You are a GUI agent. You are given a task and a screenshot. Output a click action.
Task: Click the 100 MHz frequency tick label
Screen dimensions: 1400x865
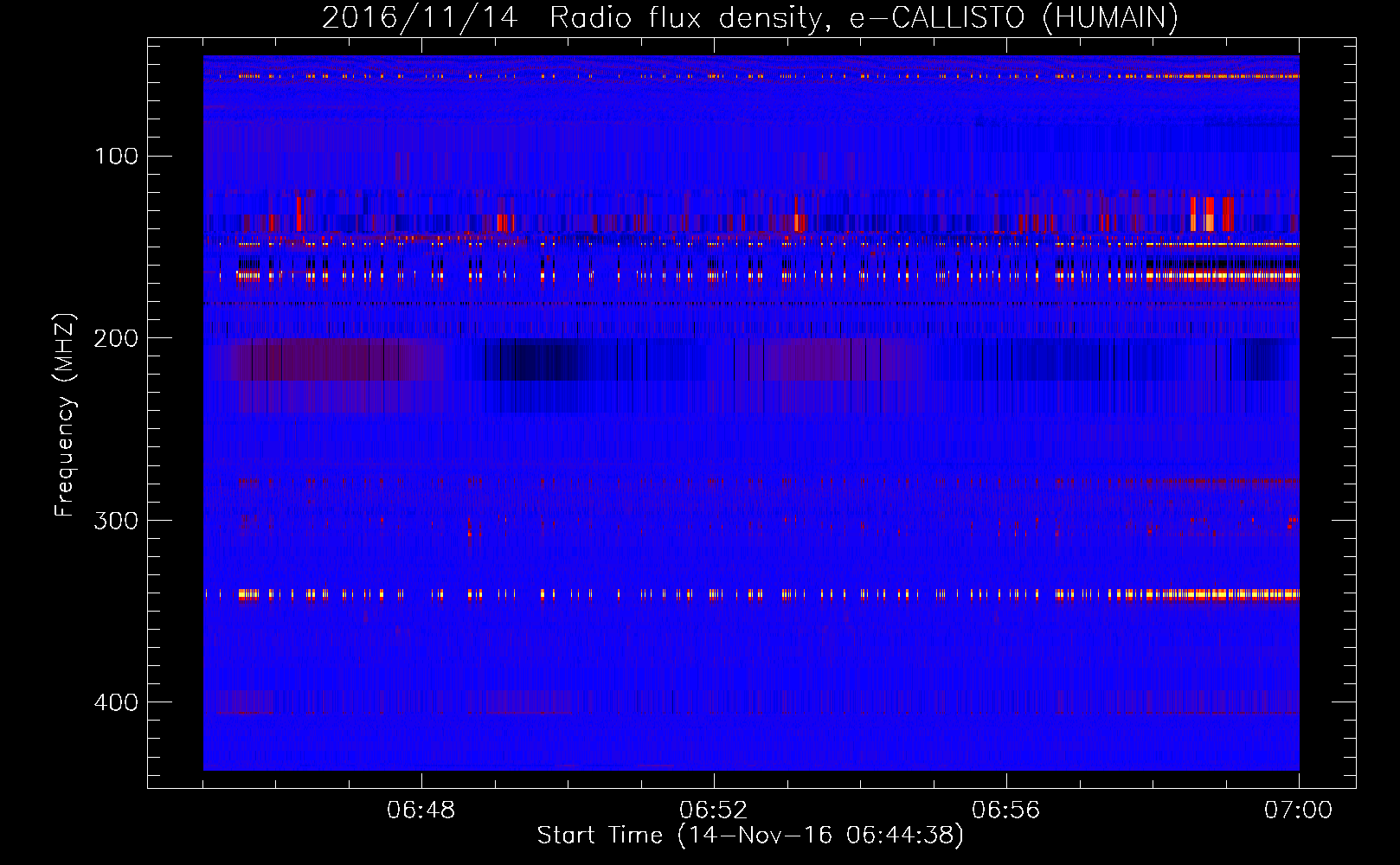point(117,157)
